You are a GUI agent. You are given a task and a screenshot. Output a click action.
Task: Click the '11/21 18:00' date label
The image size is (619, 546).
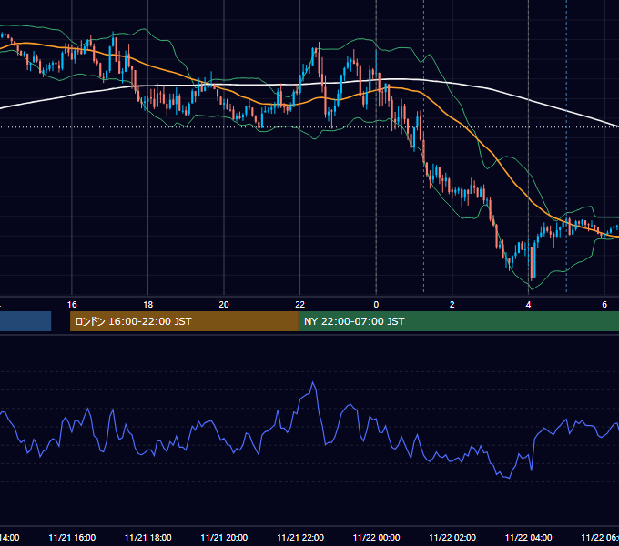[x=148, y=537]
